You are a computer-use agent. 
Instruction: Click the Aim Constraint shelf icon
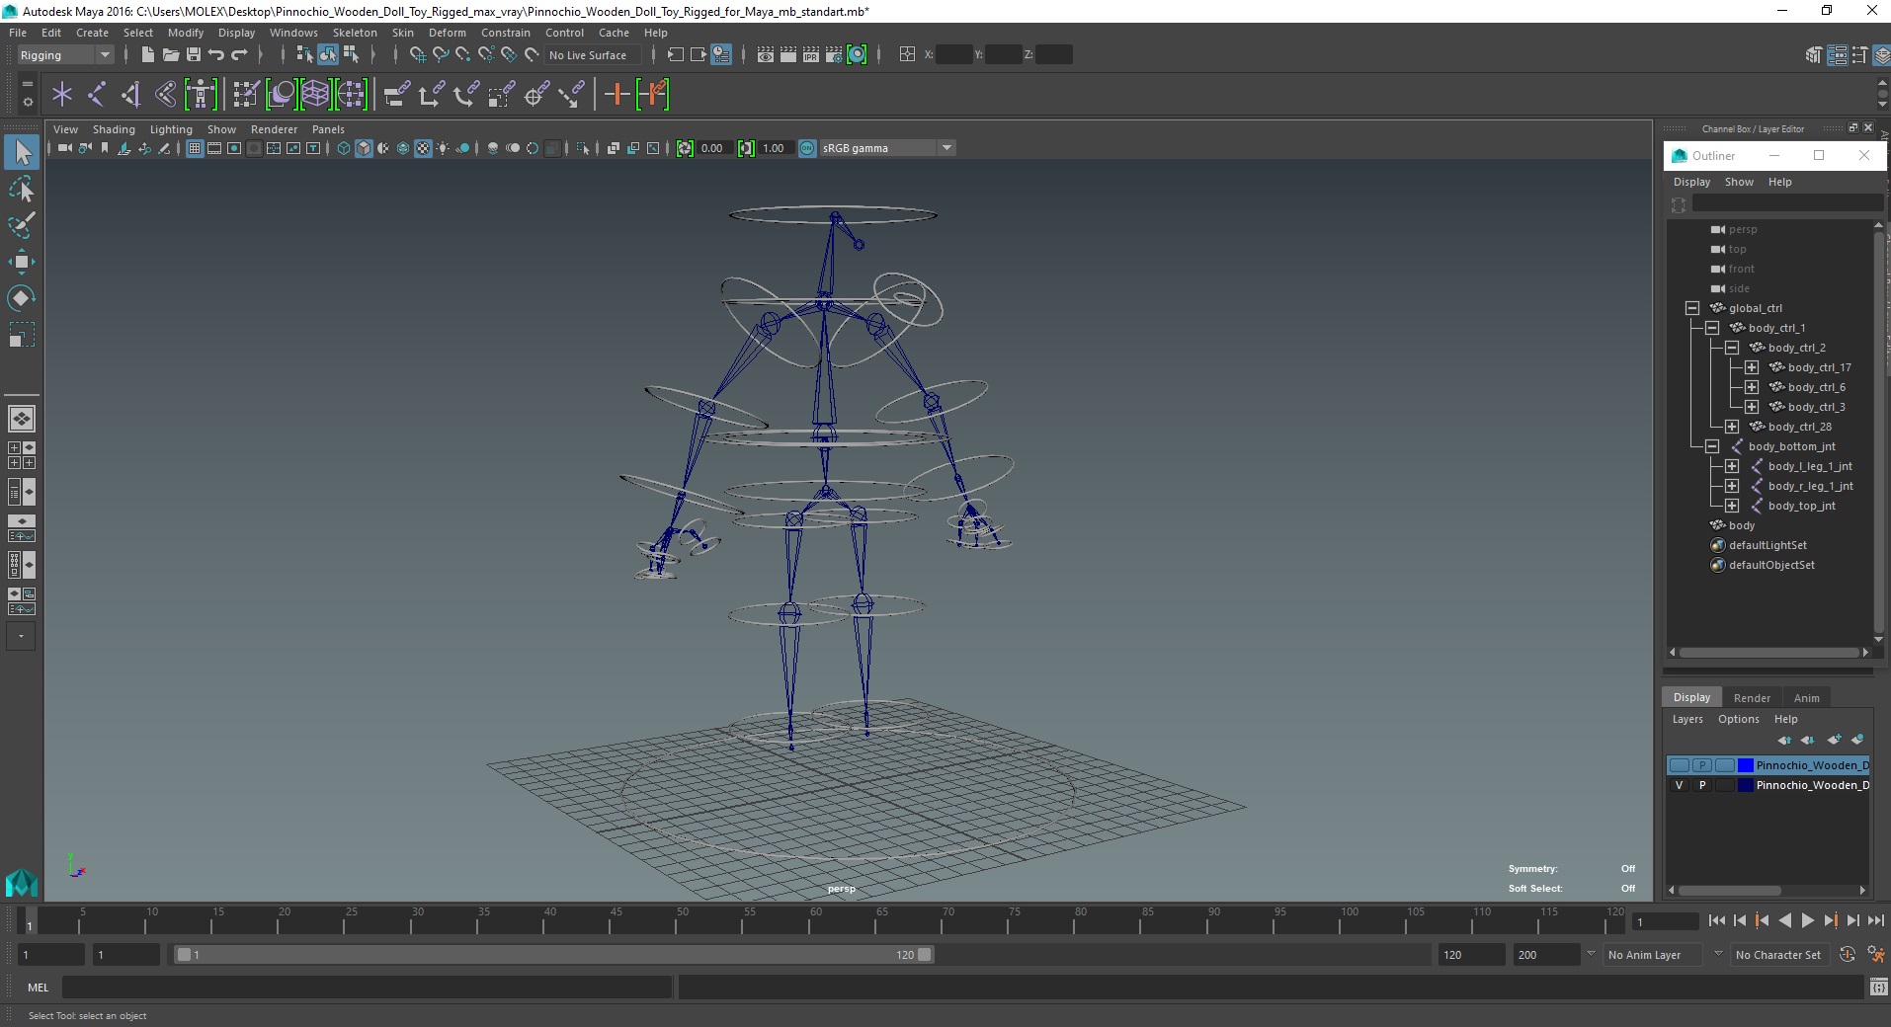(x=535, y=95)
